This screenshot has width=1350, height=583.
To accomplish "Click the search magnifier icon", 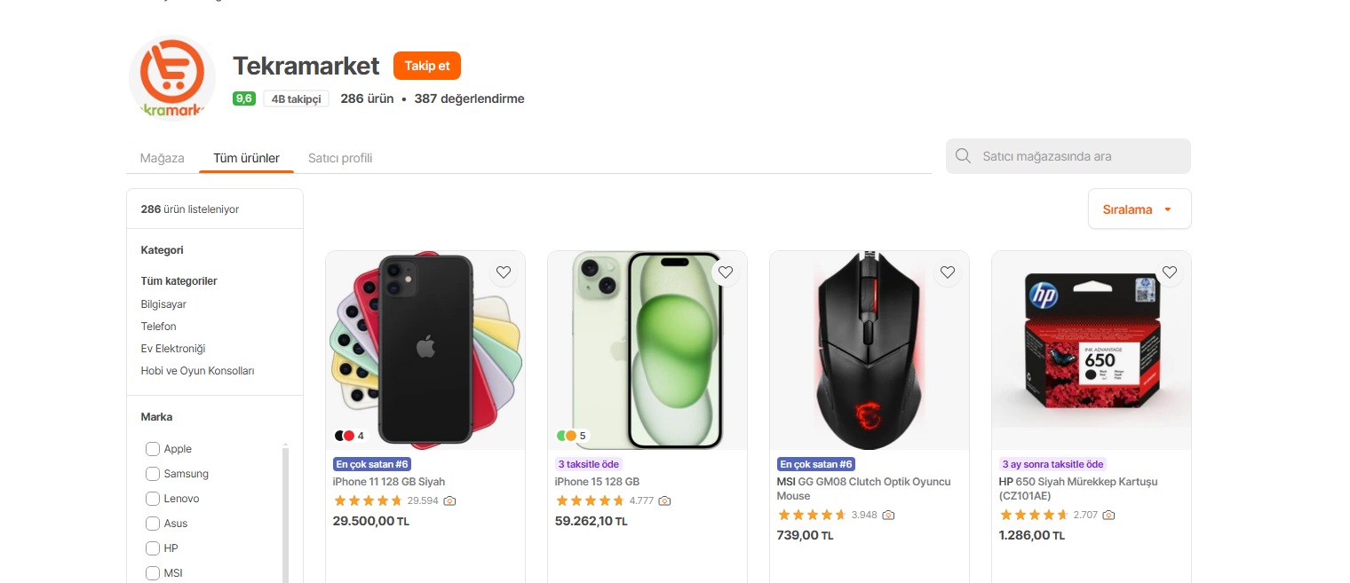I will pyautogui.click(x=963, y=156).
